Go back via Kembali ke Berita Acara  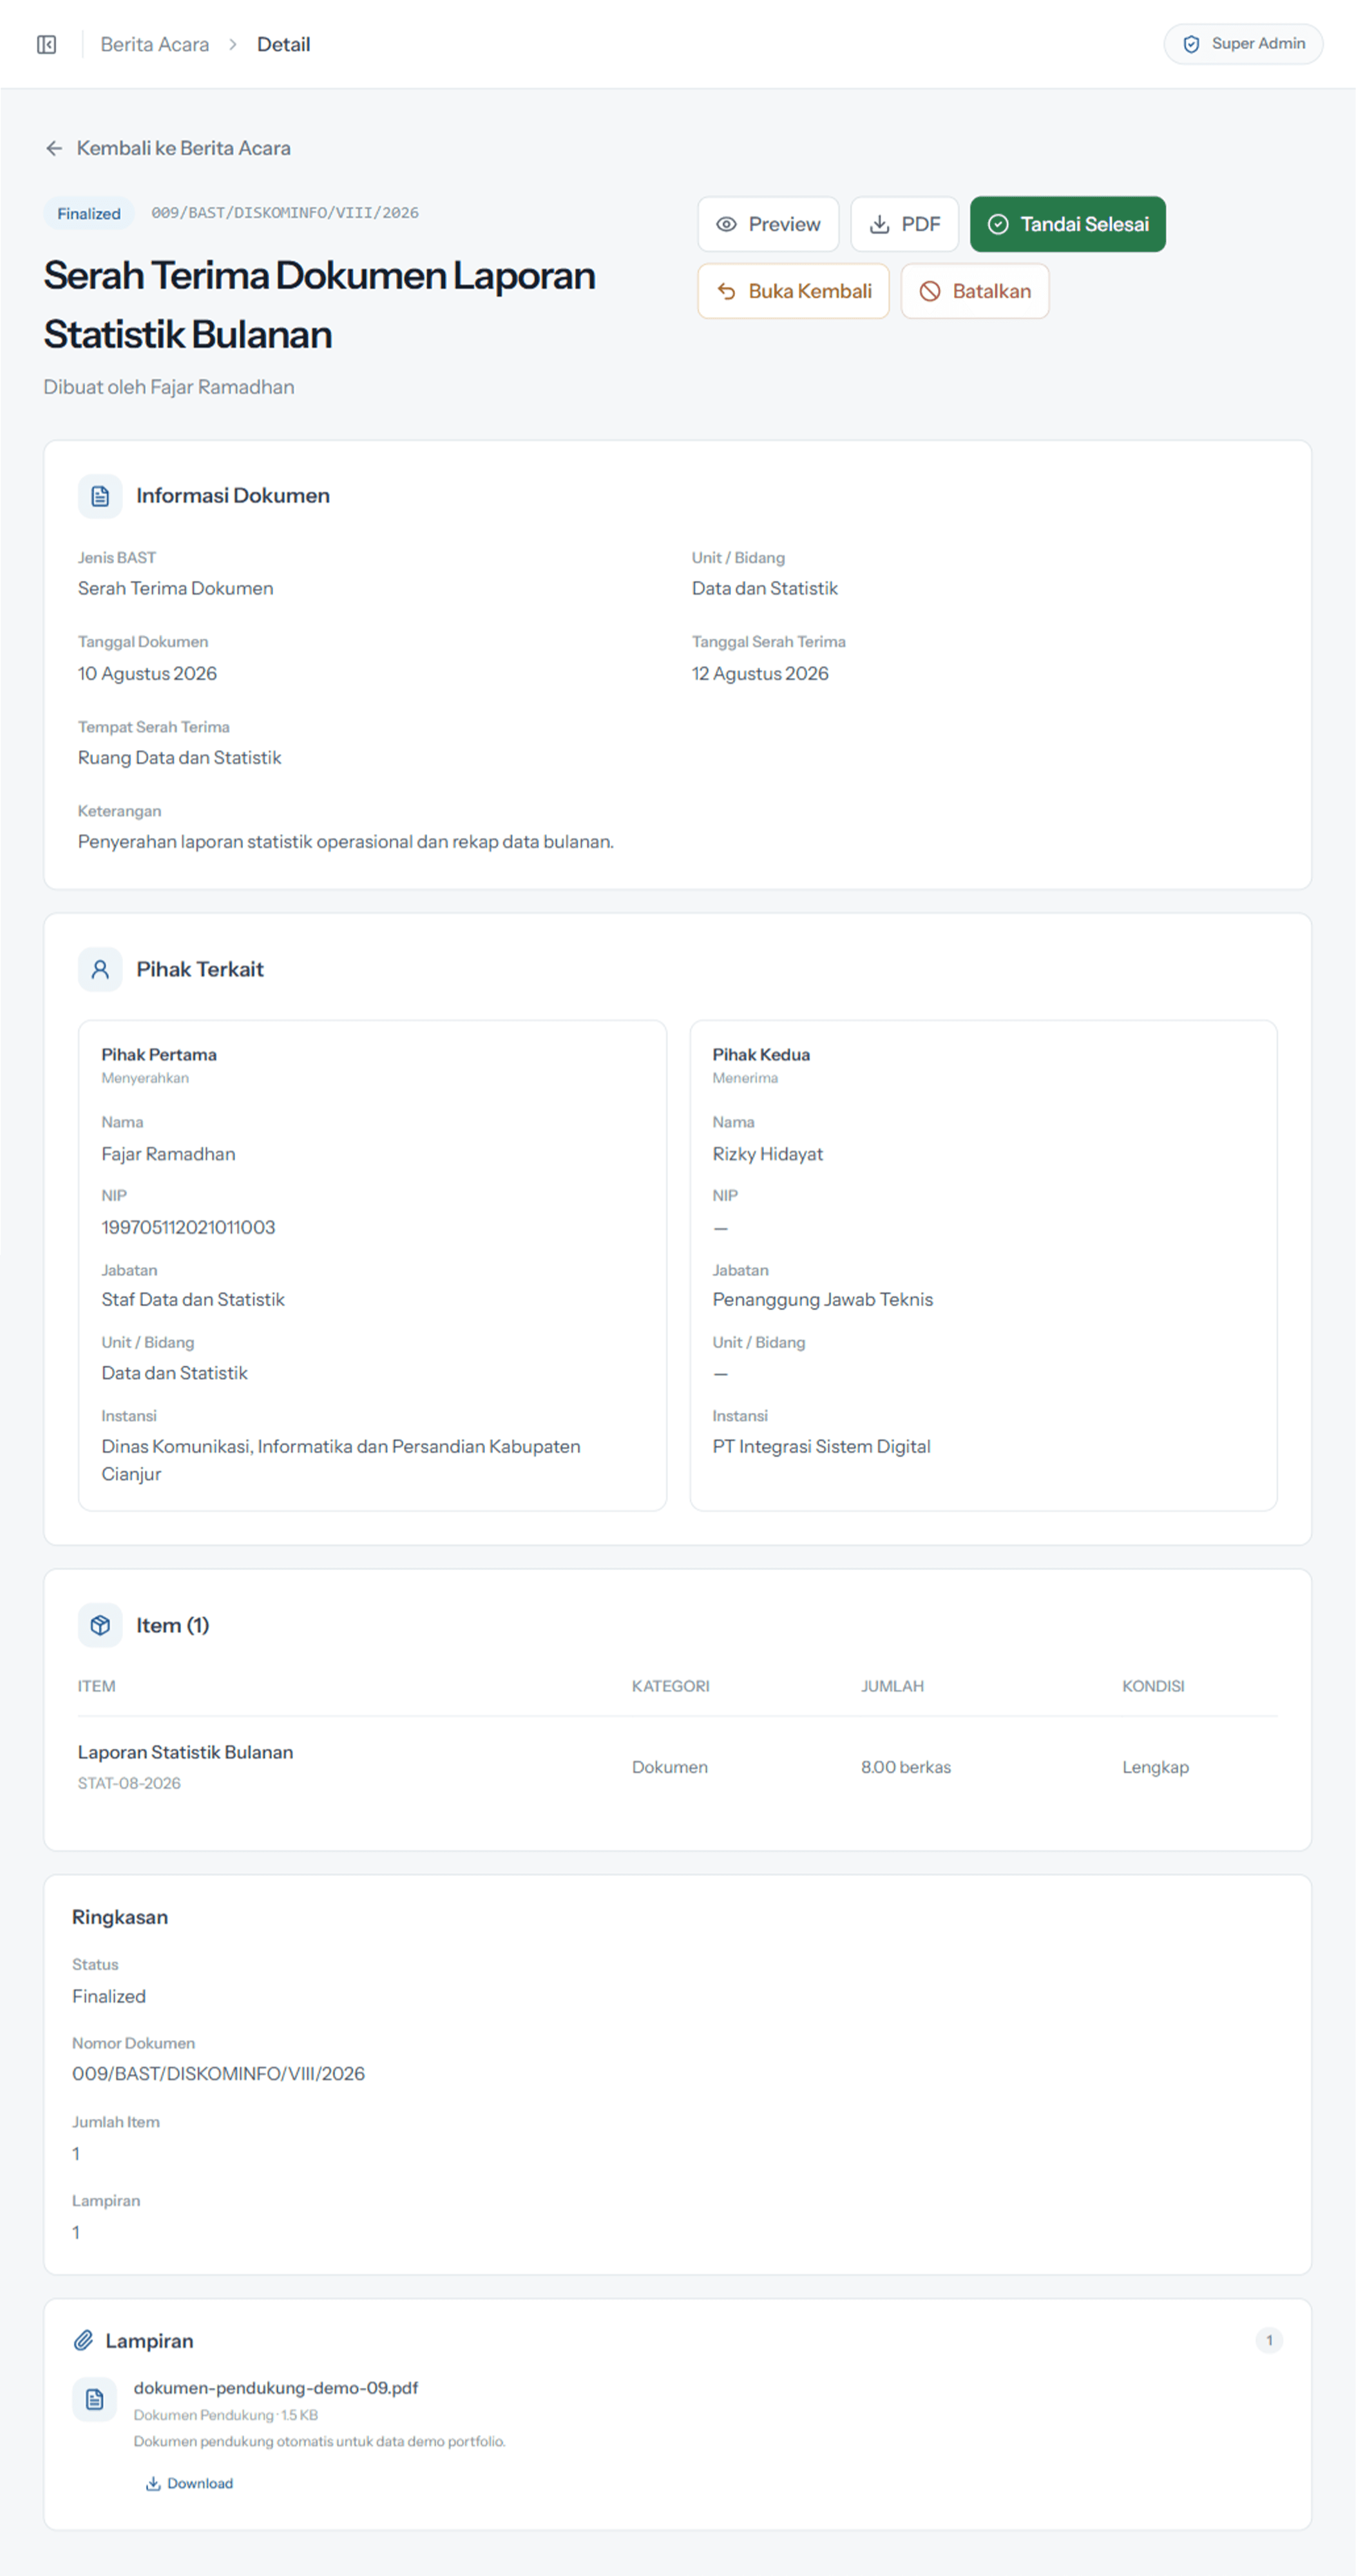(x=167, y=148)
